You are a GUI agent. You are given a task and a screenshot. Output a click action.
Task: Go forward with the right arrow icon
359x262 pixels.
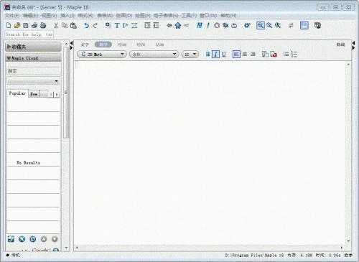187,25
